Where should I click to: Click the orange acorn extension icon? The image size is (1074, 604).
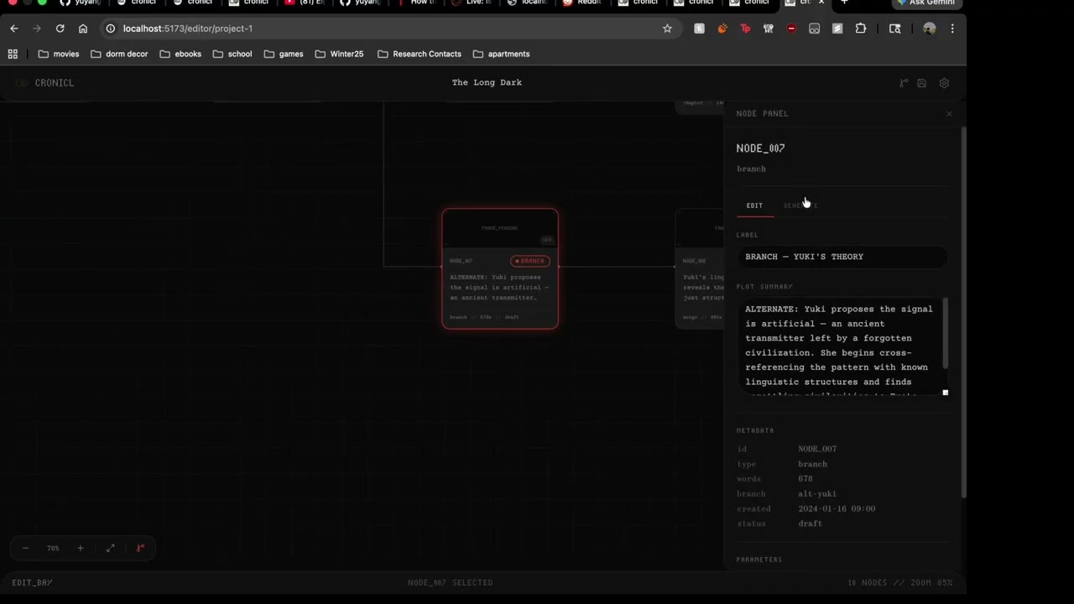(x=722, y=29)
